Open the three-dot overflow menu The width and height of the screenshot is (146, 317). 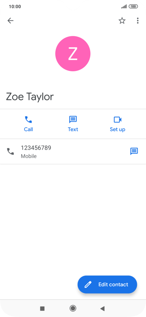[138, 21]
